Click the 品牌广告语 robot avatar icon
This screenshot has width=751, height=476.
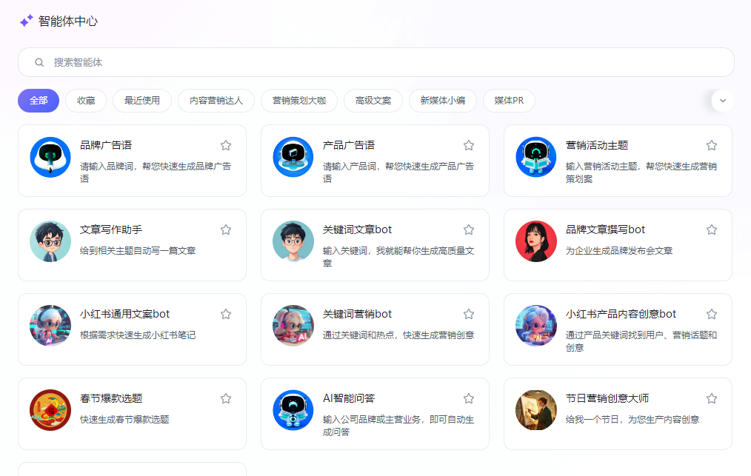50,157
